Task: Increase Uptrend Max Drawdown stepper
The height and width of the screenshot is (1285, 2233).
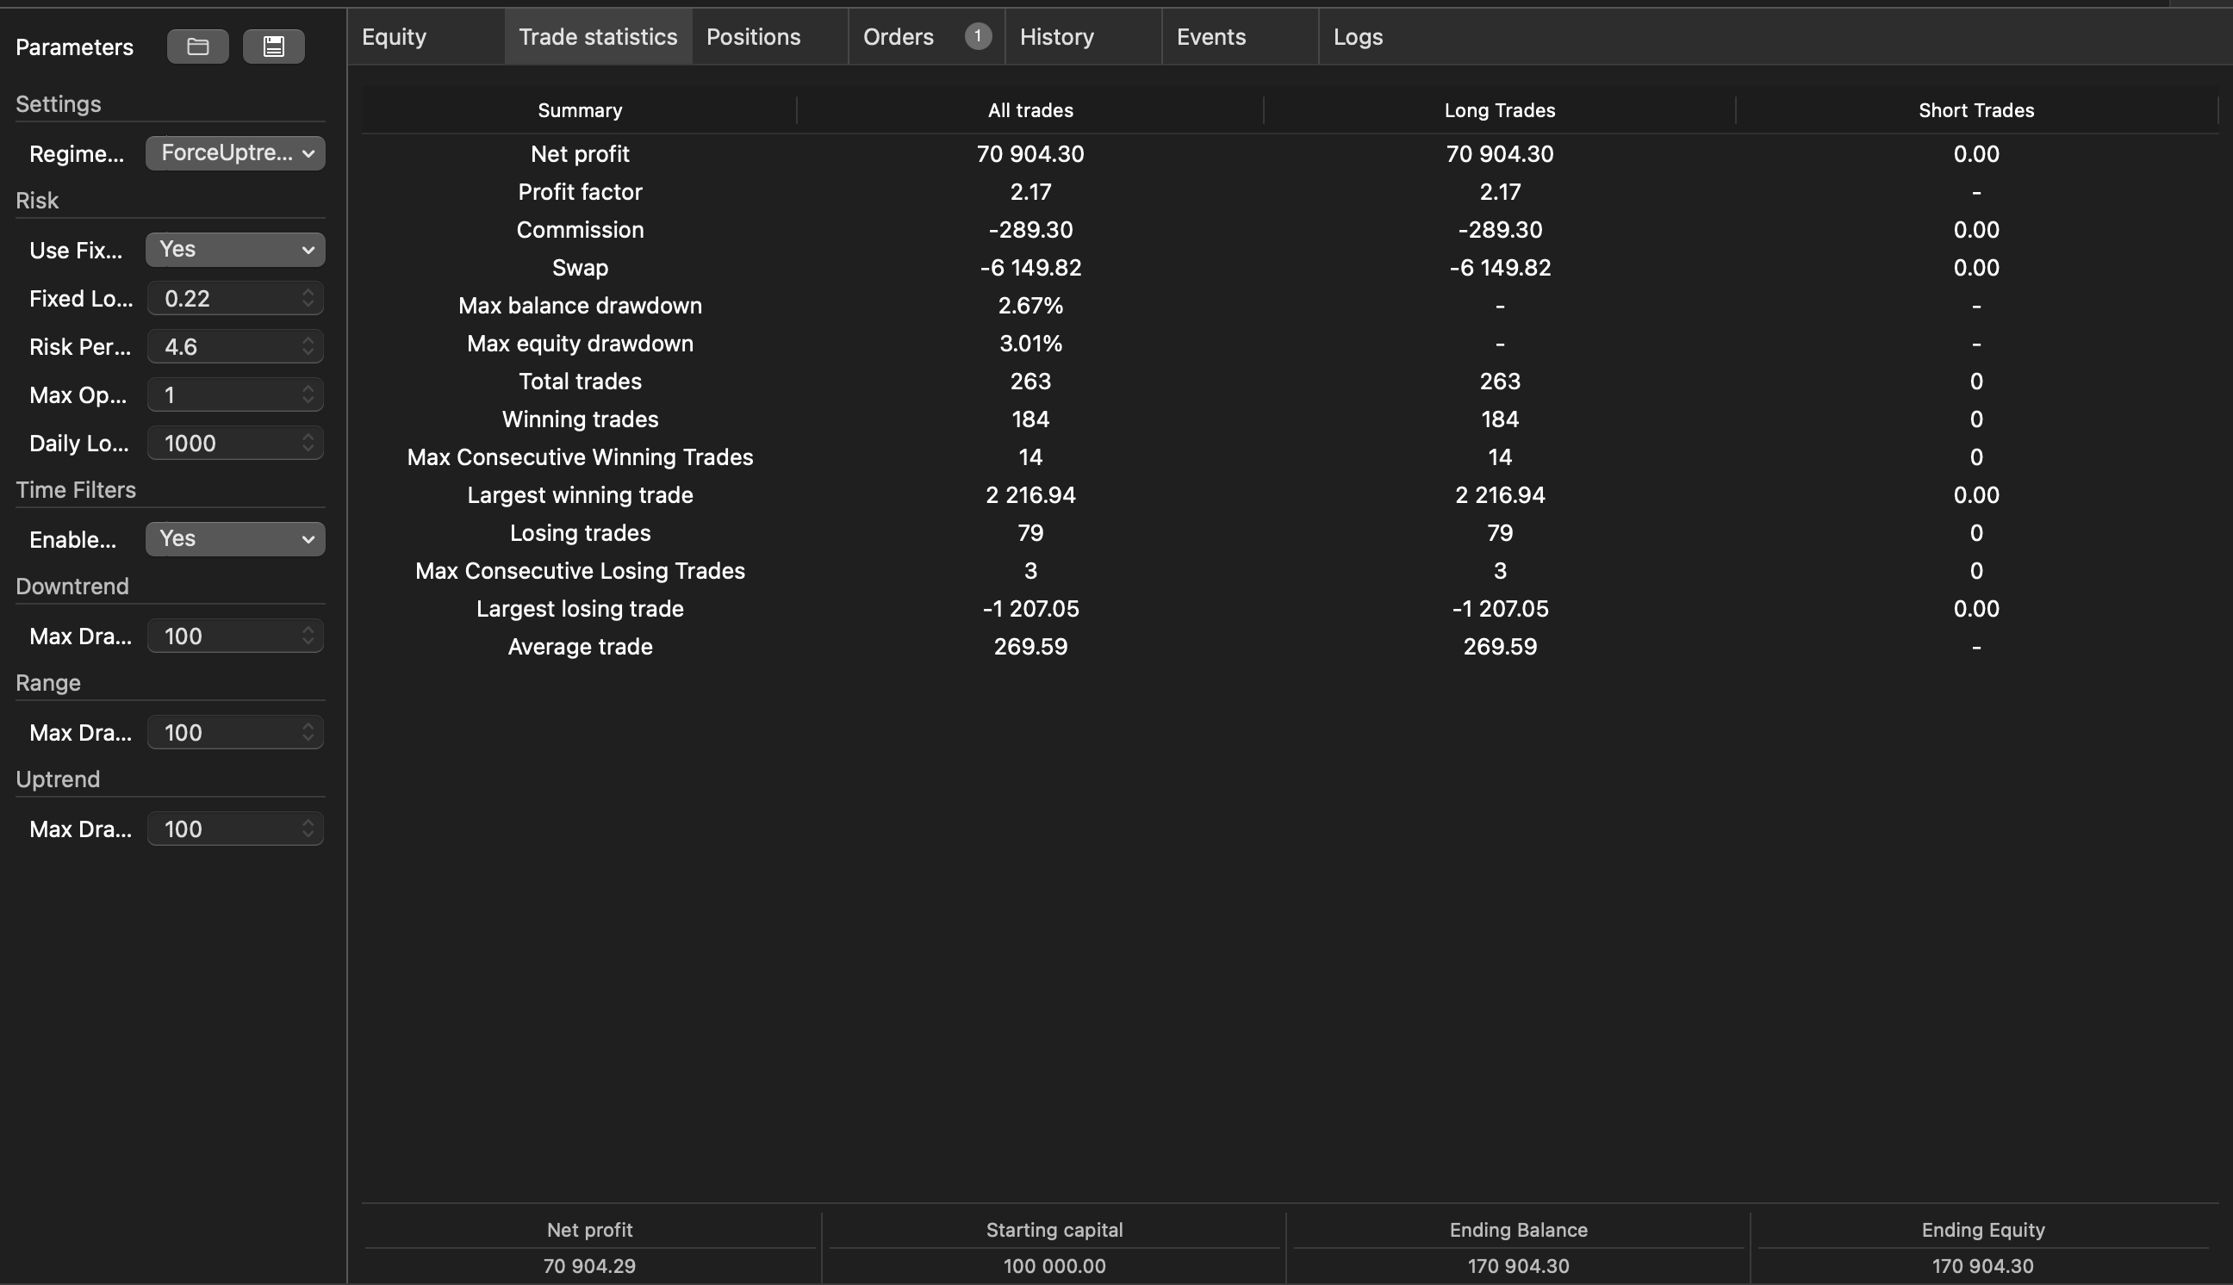Action: tap(308, 823)
